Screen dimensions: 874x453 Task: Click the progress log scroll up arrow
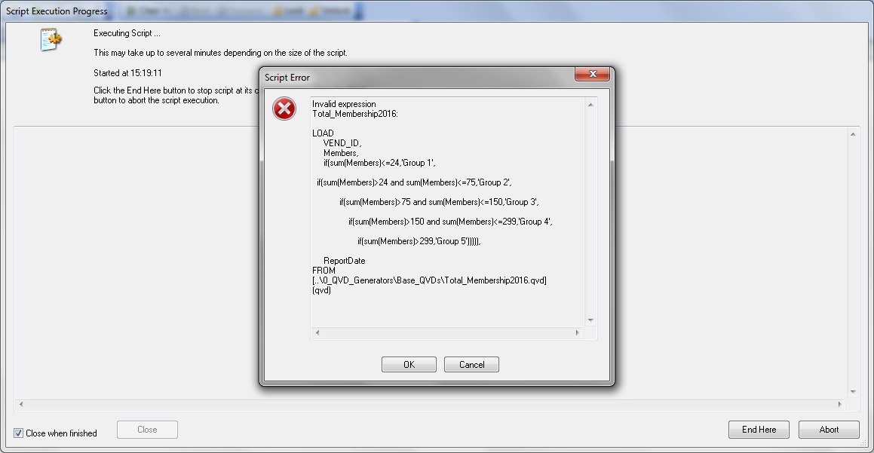(853, 134)
